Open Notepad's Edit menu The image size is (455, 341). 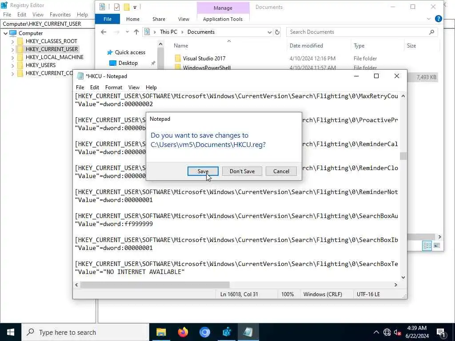point(94,87)
